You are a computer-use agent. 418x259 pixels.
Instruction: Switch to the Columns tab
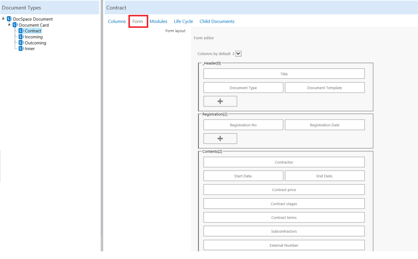coord(117,21)
